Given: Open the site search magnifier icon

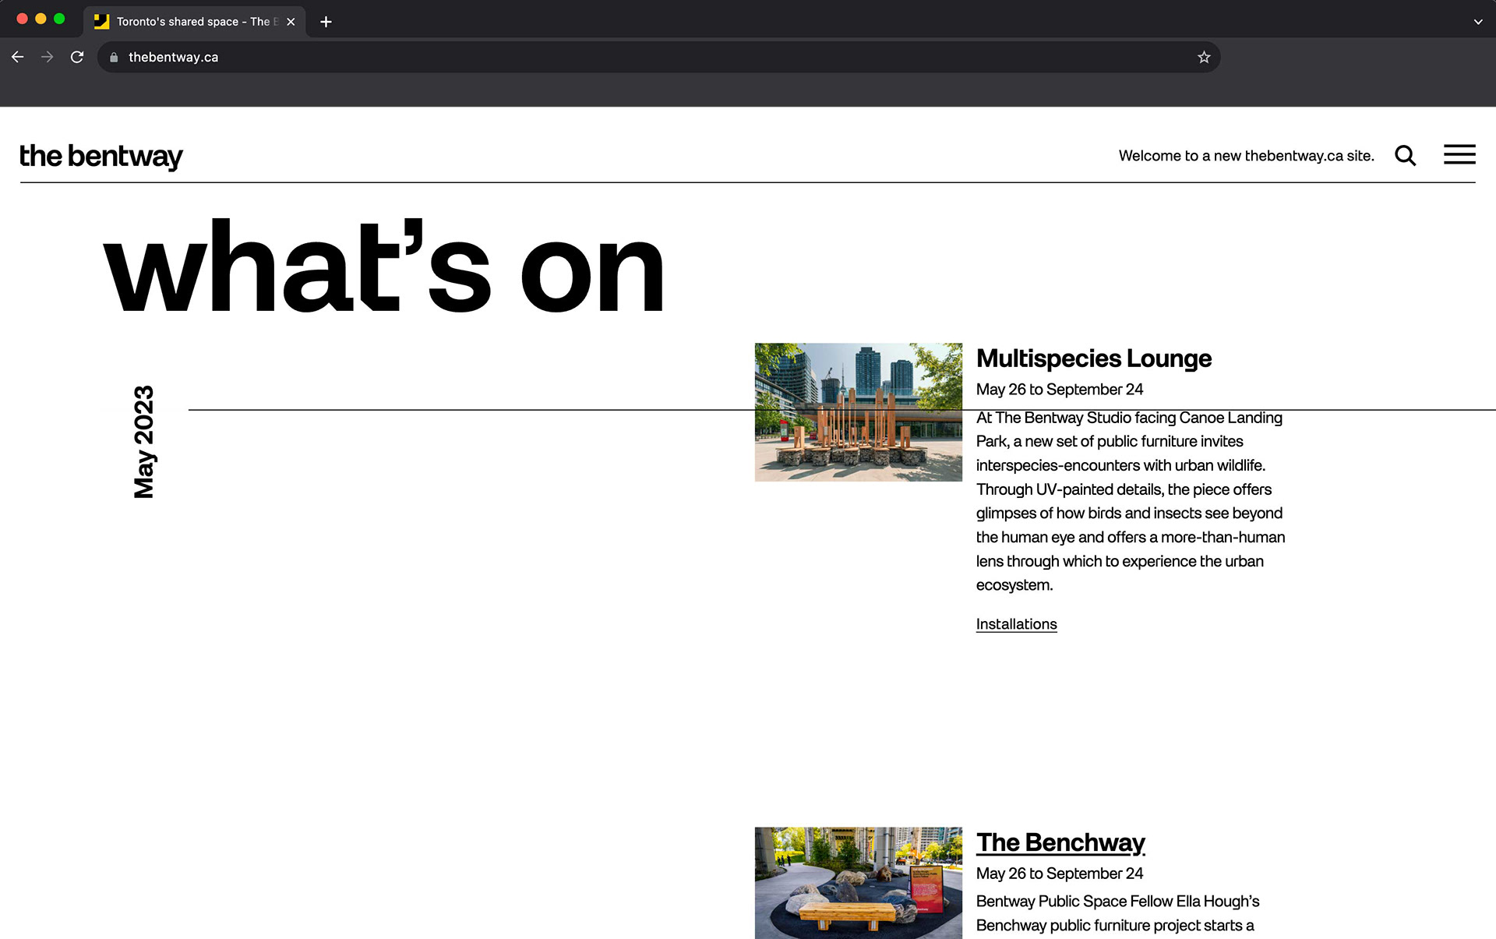Looking at the screenshot, I should click(1405, 156).
